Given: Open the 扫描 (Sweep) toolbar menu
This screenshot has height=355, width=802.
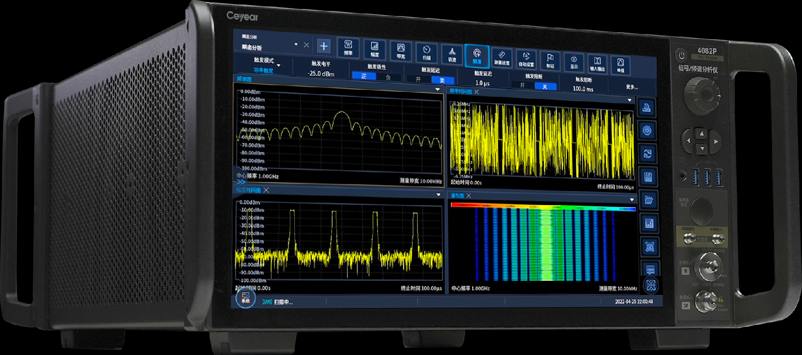Looking at the screenshot, I should (427, 52).
